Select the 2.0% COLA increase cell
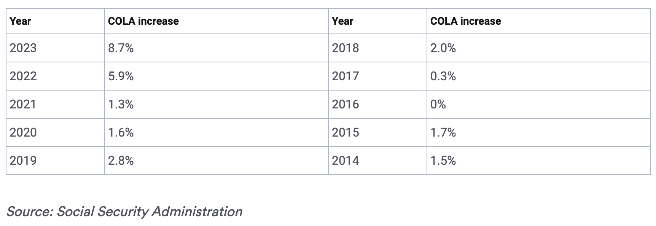Screen dimensions: 656x226 tap(443, 48)
